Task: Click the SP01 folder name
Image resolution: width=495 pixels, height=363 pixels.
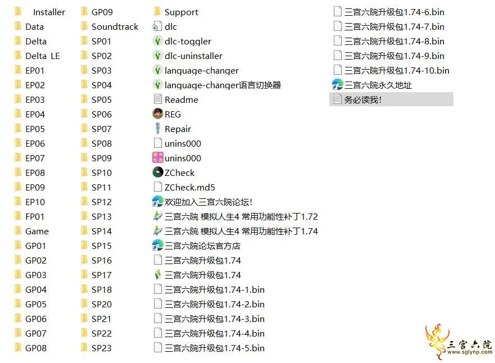Action: 101,42
